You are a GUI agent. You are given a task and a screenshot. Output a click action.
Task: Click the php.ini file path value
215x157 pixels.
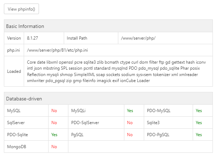[57, 50]
